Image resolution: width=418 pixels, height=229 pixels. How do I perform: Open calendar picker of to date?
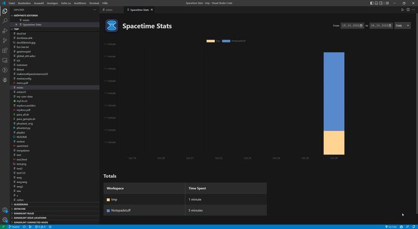pos(390,26)
